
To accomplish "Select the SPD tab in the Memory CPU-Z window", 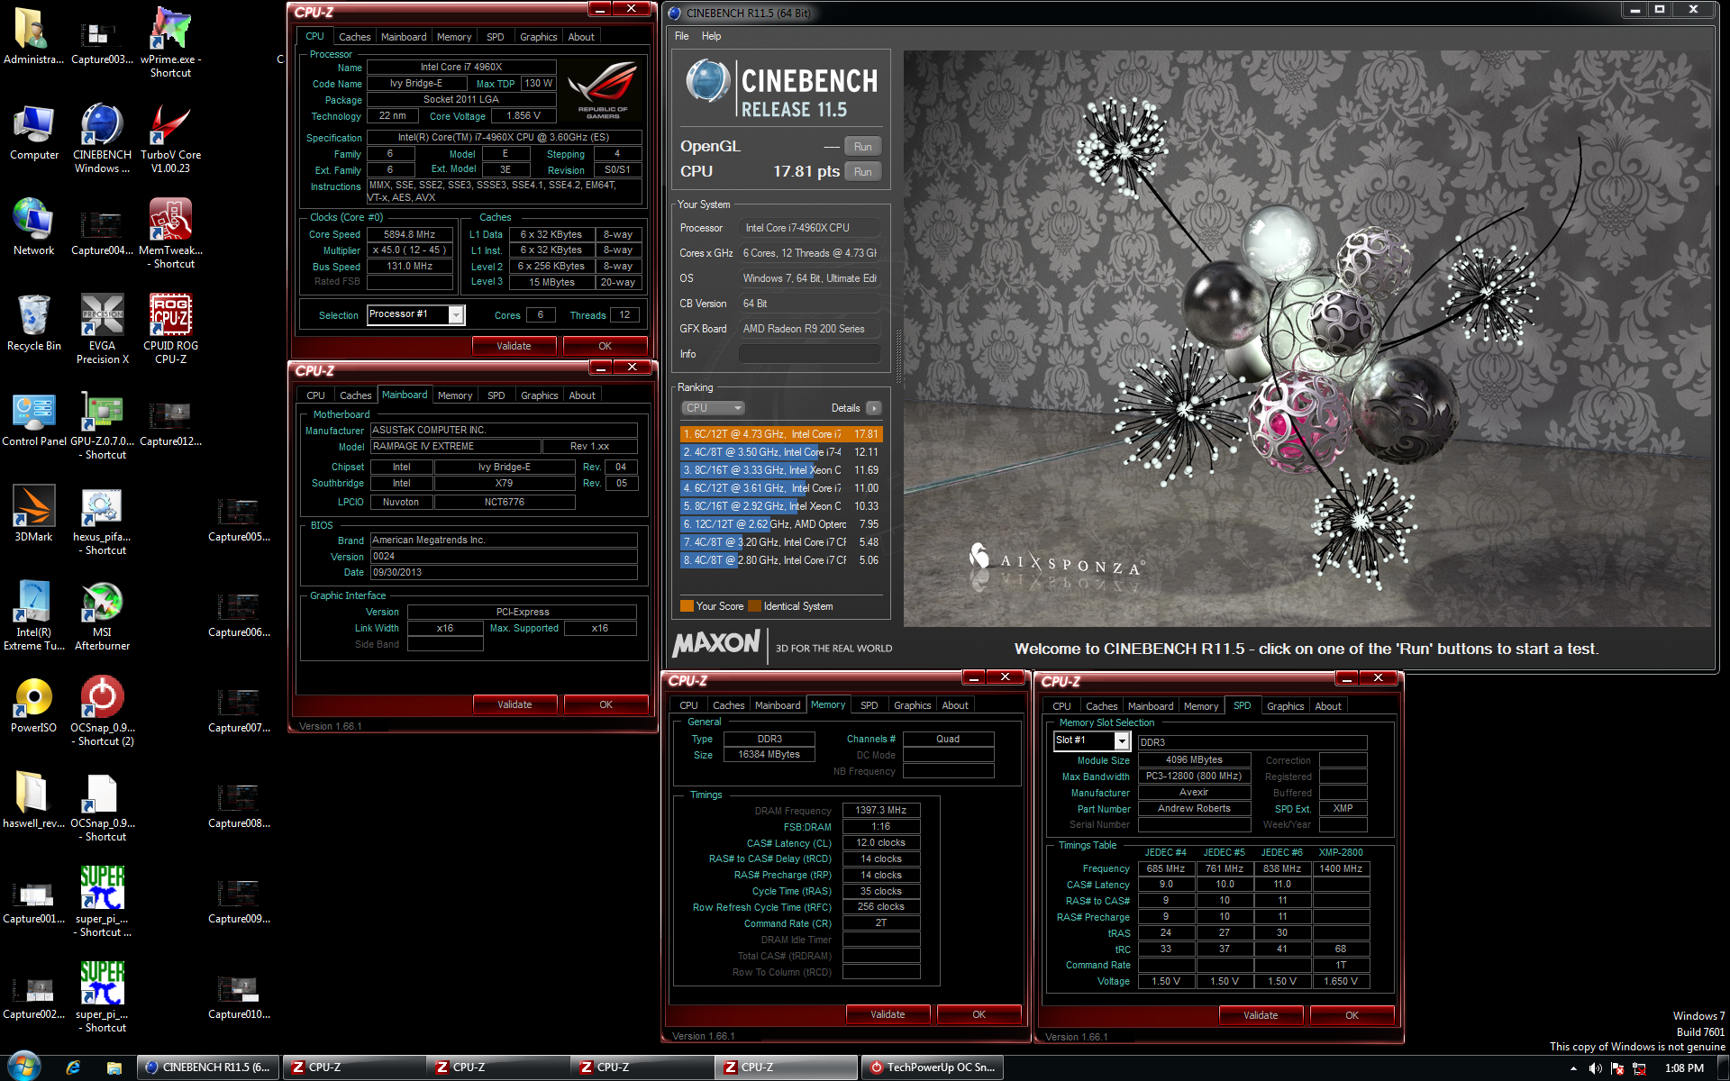I will click(x=869, y=705).
